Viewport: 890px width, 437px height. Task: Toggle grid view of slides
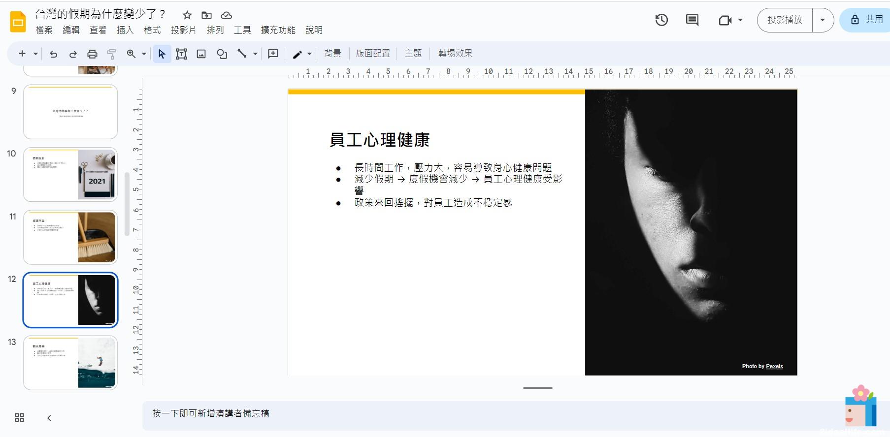[20, 418]
